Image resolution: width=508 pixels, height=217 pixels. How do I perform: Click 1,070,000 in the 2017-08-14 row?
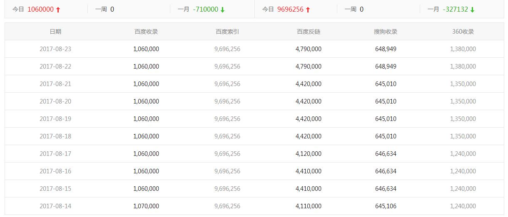[146, 206]
